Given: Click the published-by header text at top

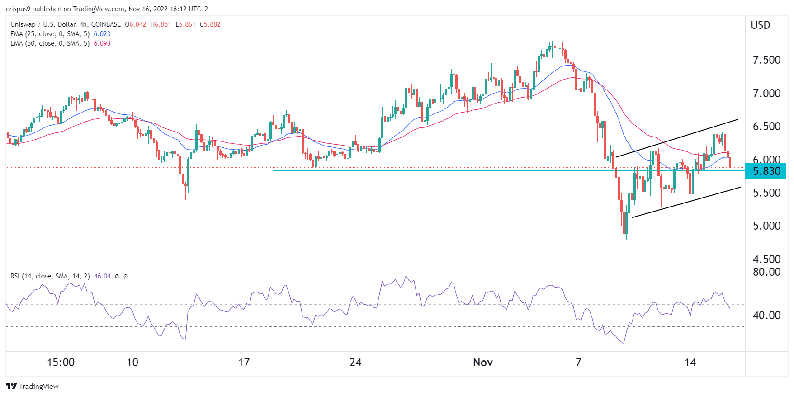Looking at the screenshot, I should point(107,9).
